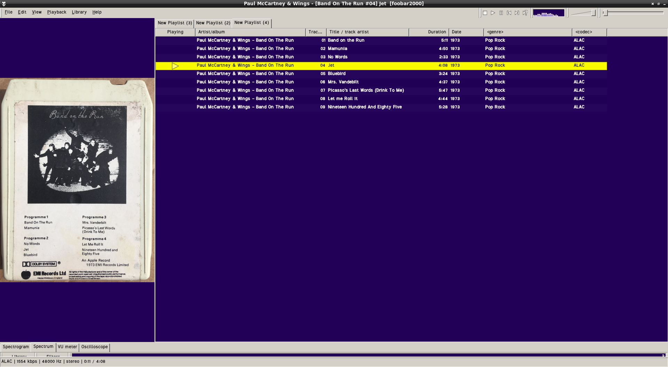Select track 07 Picasso's Last Words
The image size is (668, 367).
[381, 90]
